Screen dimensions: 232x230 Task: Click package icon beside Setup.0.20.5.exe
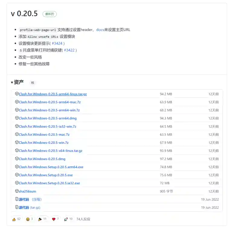pyautogui.click(x=17, y=175)
